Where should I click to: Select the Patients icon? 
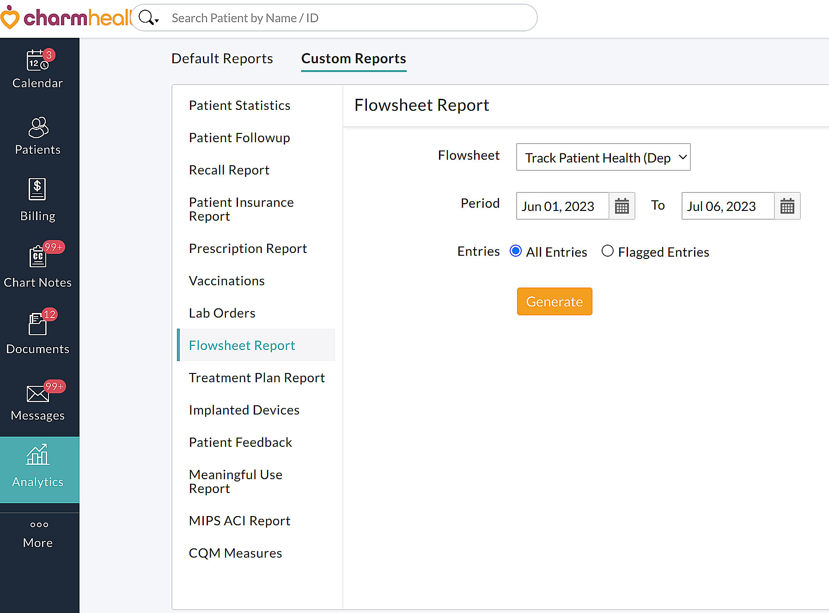coord(37,134)
